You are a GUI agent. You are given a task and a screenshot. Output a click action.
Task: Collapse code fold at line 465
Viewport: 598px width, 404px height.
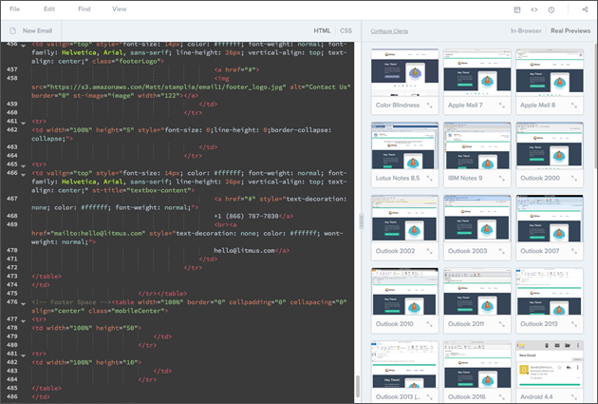pos(24,166)
